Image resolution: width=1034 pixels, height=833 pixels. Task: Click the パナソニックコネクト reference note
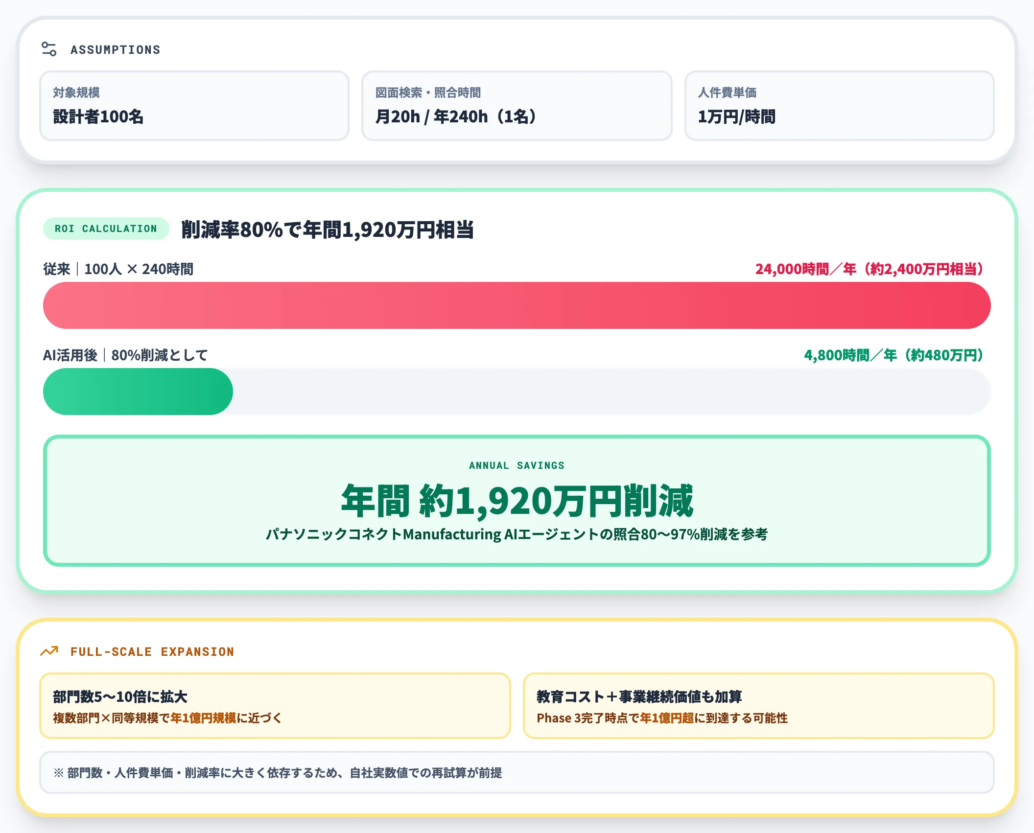pos(517,534)
